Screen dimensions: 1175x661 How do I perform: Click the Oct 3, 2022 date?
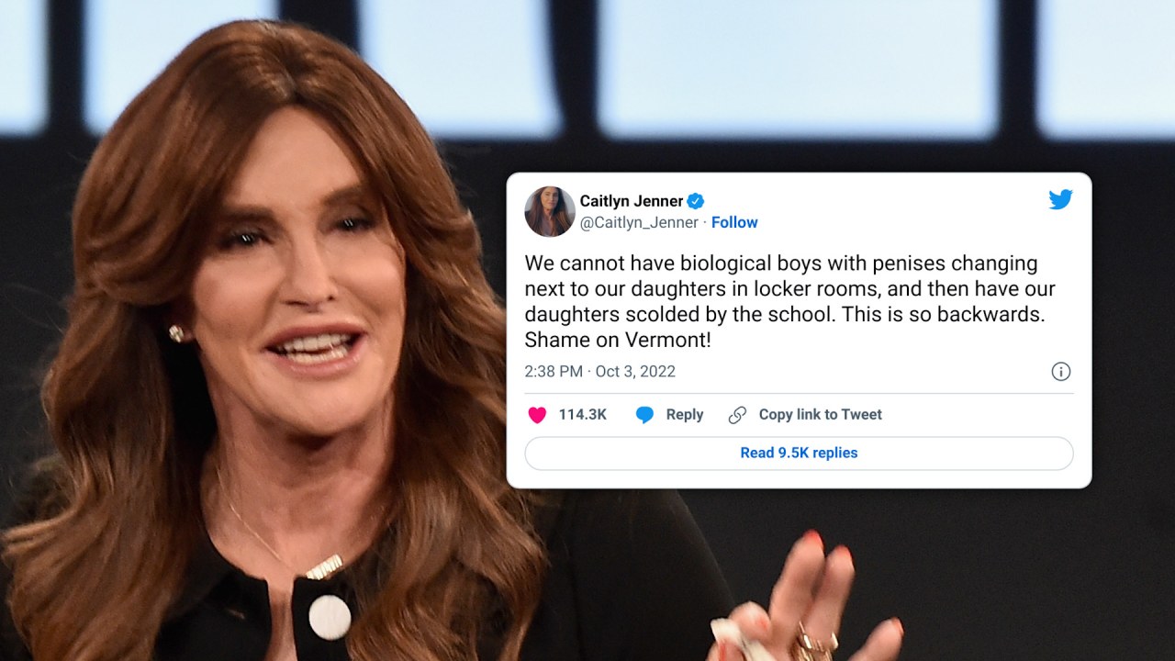click(x=635, y=372)
